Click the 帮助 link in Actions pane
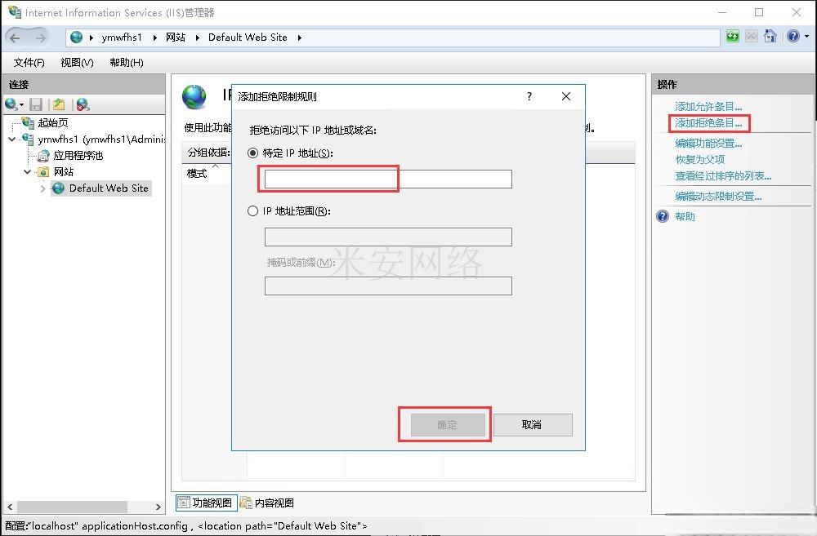Image resolution: width=817 pixels, height=536 pixels. (x=685, y=216)
